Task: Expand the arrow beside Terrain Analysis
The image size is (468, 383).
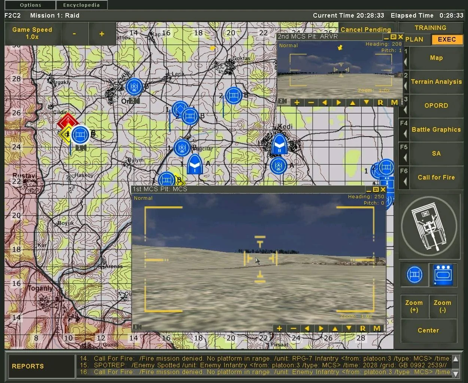Action: coord(405,85)
